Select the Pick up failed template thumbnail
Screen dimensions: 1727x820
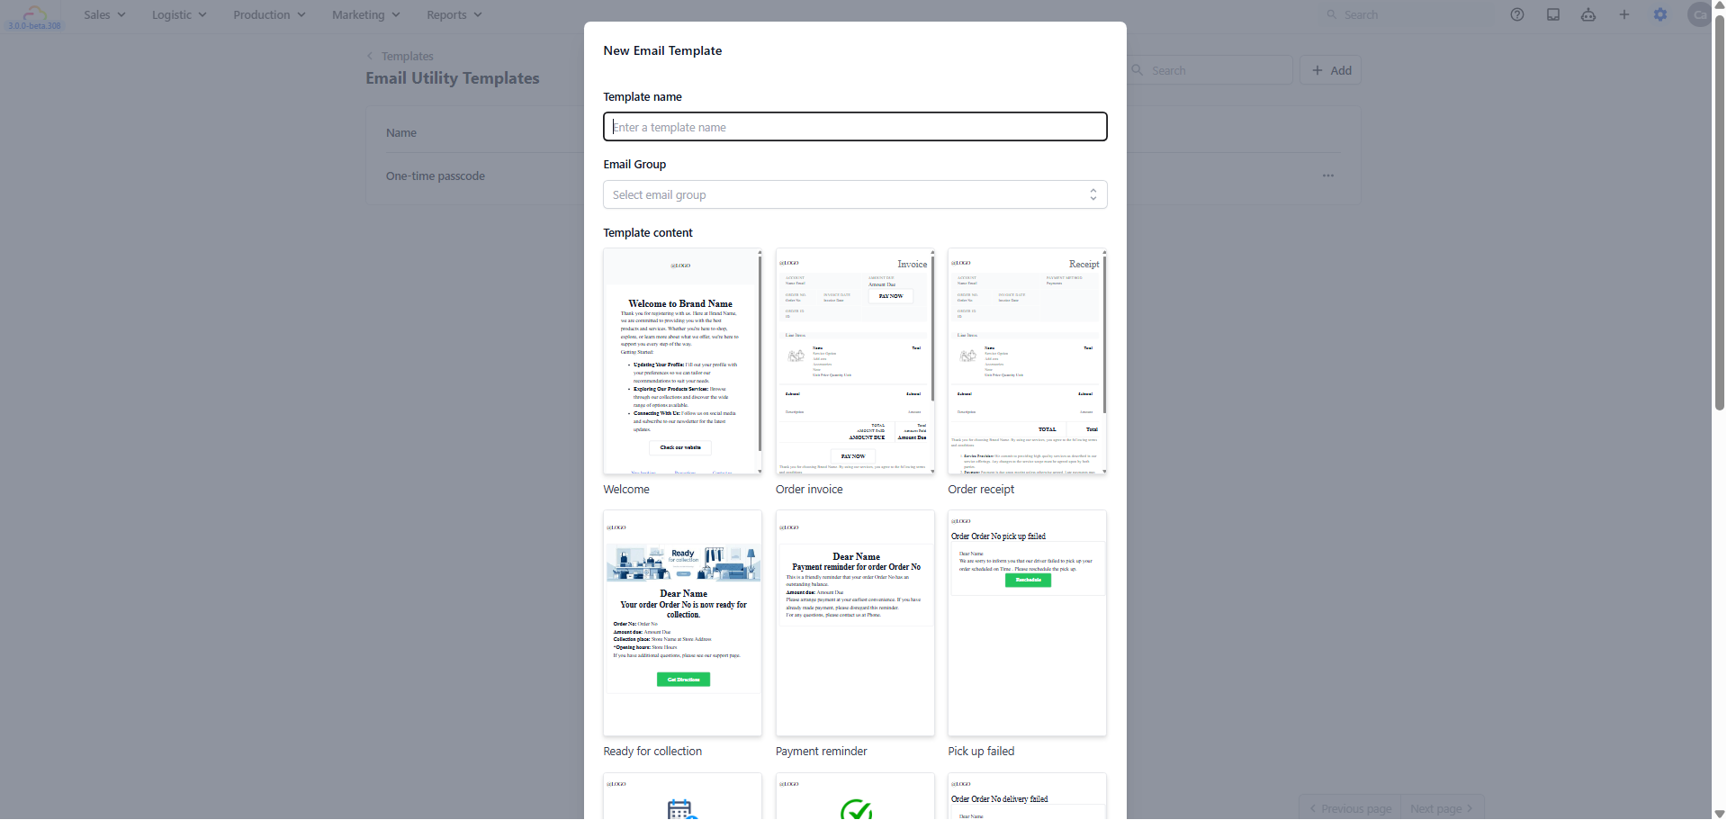tap(1027, 624)
